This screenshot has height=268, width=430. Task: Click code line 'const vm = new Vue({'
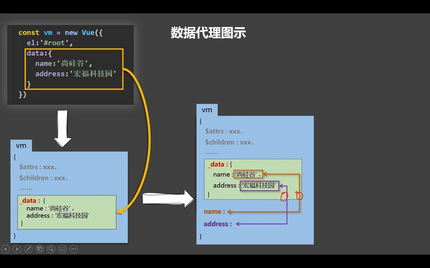tap(60, 33)
